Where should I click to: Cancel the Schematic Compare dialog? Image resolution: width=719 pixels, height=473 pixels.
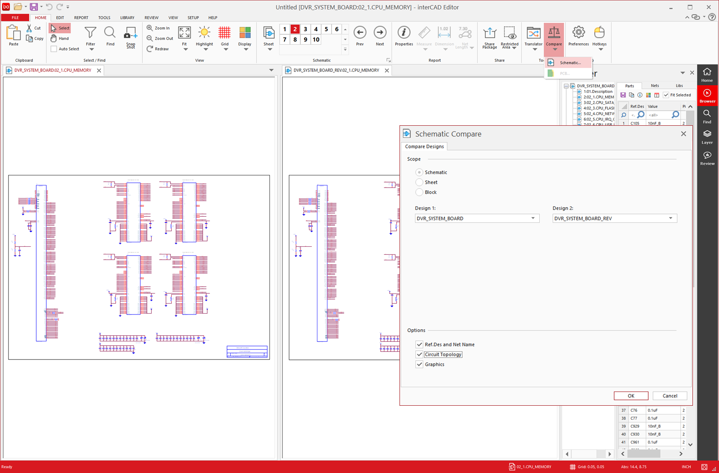click(x=670, y=396)
